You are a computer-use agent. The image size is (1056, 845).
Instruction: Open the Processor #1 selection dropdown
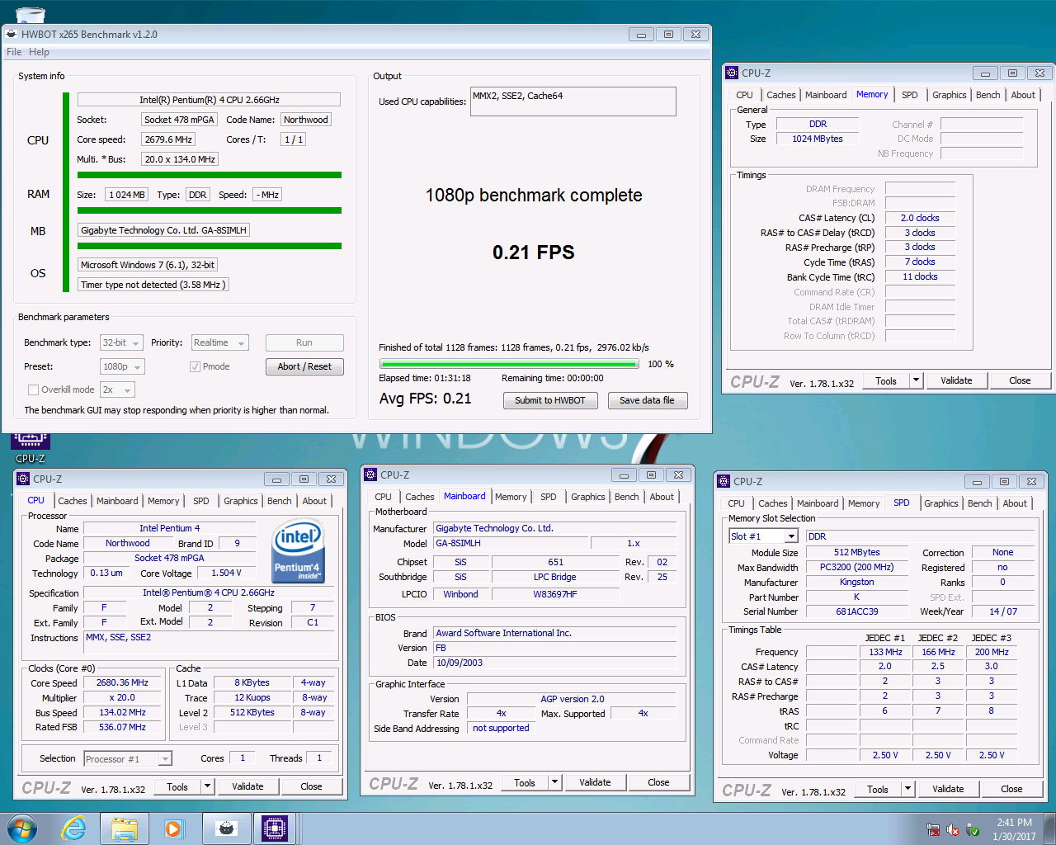tap(128, 759)
